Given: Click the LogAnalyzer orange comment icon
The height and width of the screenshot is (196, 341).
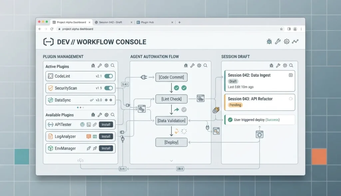Looking at the screenshot, I should tap(89, 137).
